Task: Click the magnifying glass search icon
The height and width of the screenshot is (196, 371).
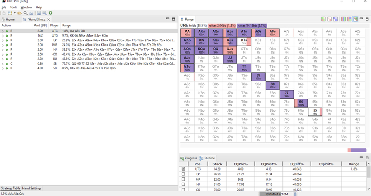Action: pos(25,13)
